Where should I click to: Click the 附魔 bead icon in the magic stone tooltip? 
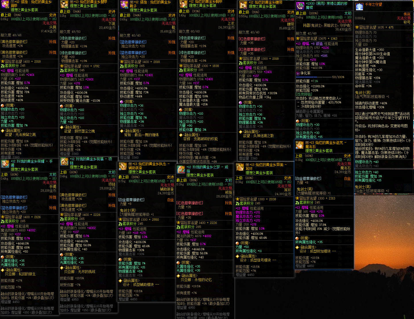point(297,238)
